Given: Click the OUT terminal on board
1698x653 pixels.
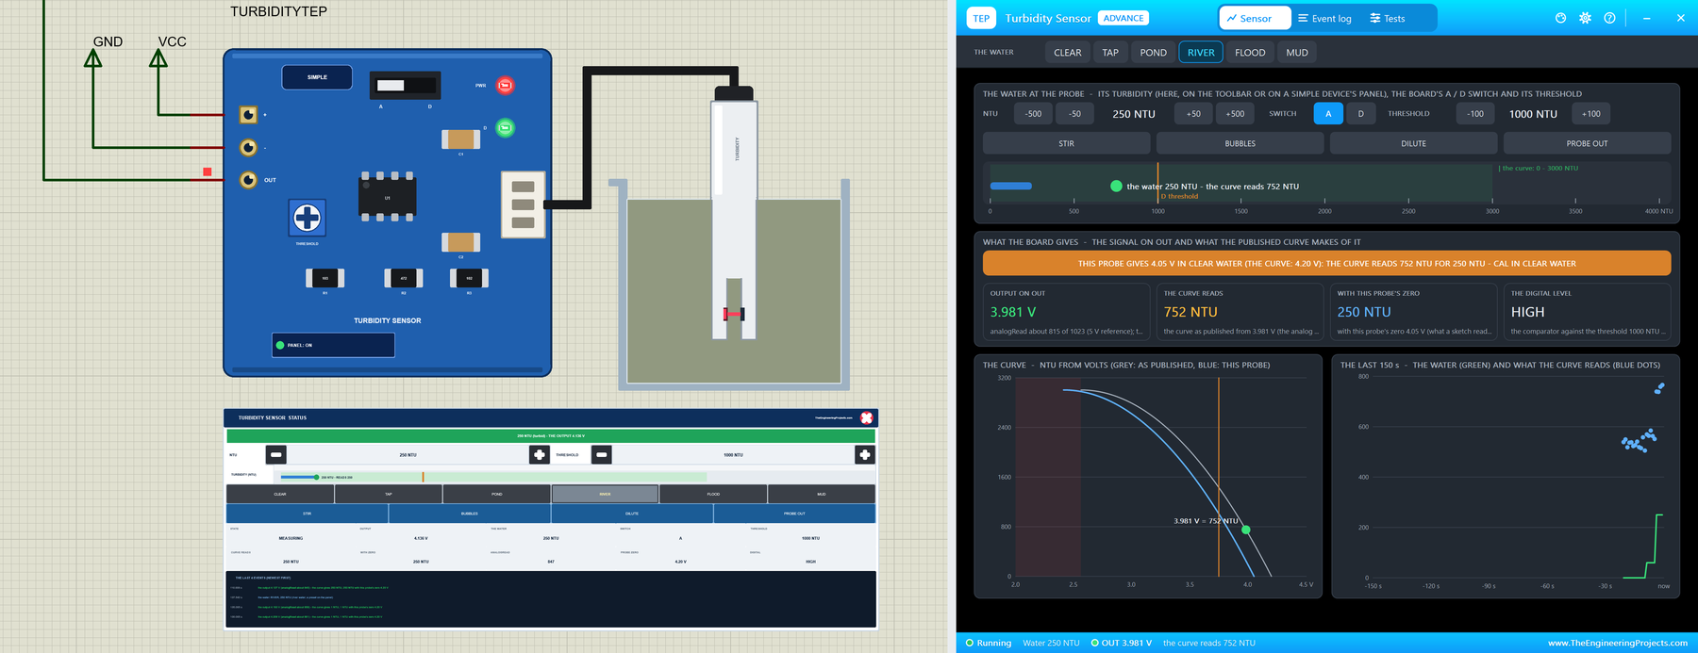Looking at the screenshot, I should click(x=248, y=179).
